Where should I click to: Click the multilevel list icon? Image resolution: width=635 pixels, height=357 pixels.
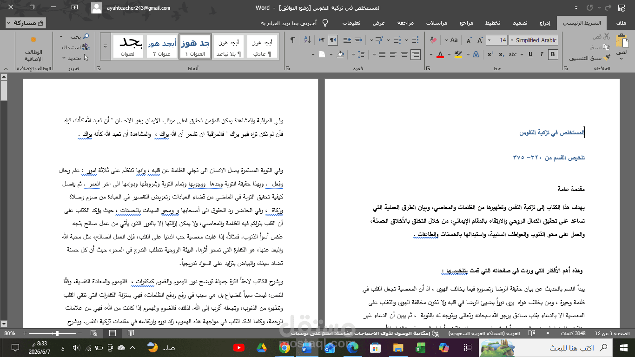(x=379, y=40)
